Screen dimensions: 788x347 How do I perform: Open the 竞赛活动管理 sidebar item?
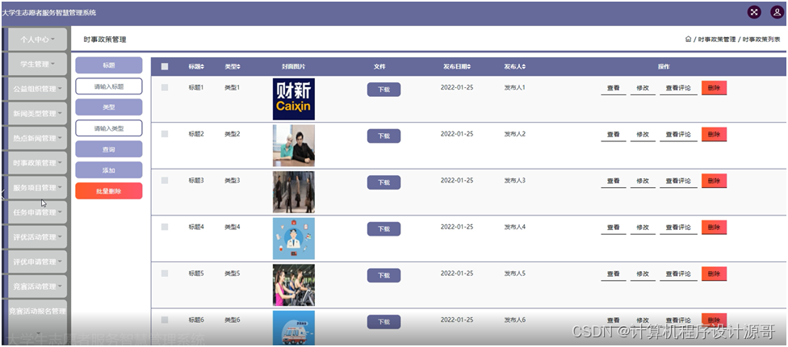(x=37, y=286)
